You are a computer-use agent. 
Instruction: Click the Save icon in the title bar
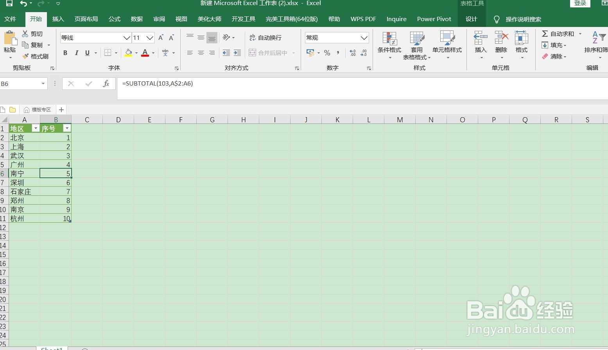(x=9, y=4)
